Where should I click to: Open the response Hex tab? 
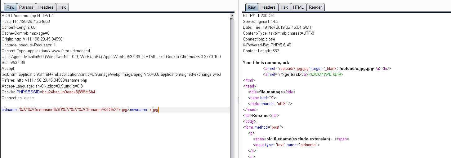click(x=284, y=7)
